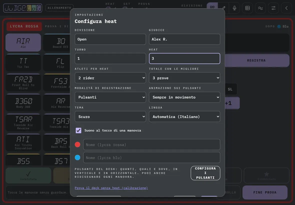295x205 pixels.
Task: Click the blue lycra color dot
Action: [x=77, y=157]
